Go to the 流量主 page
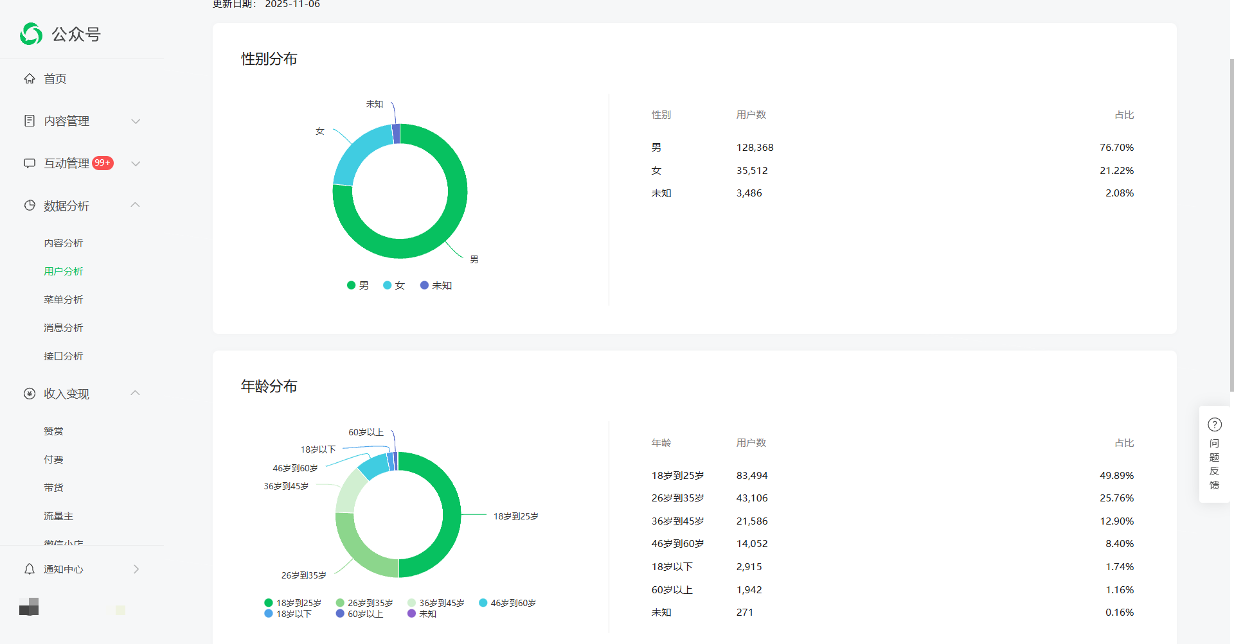 pyautogui.click(x=58, y=516)
